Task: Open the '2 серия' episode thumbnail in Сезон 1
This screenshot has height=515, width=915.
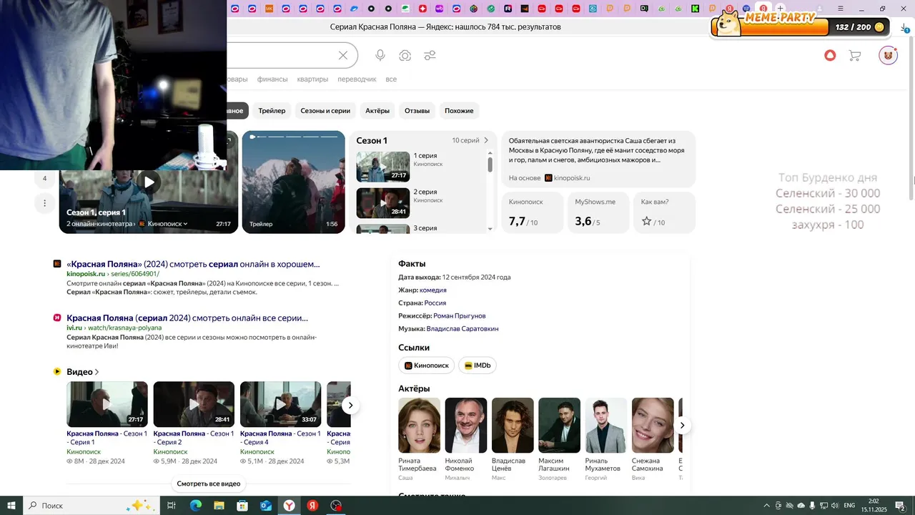Action: click(x=383, y=203)
